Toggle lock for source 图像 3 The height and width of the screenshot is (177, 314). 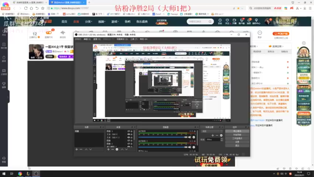[x=131, y=131]
